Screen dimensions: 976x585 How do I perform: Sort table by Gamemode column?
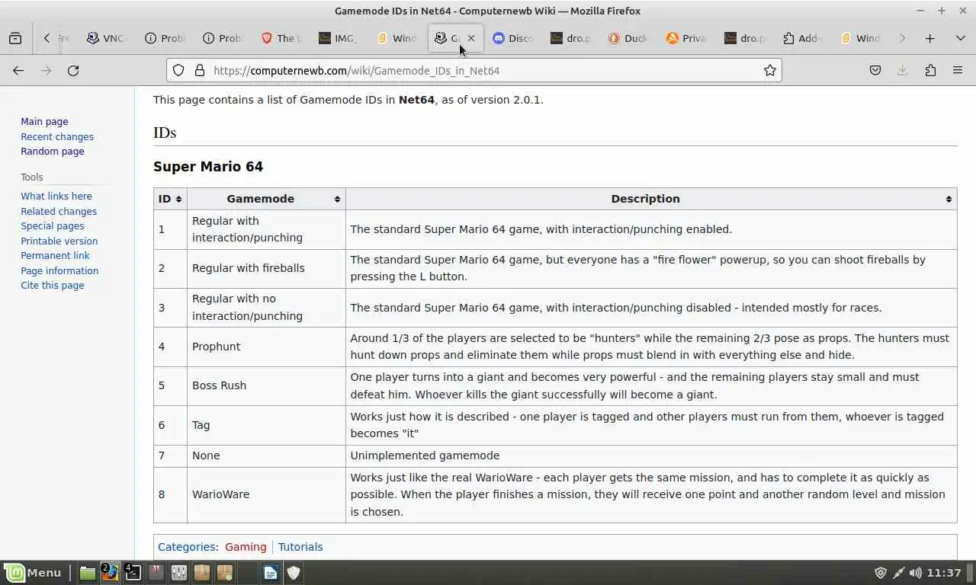266,199
